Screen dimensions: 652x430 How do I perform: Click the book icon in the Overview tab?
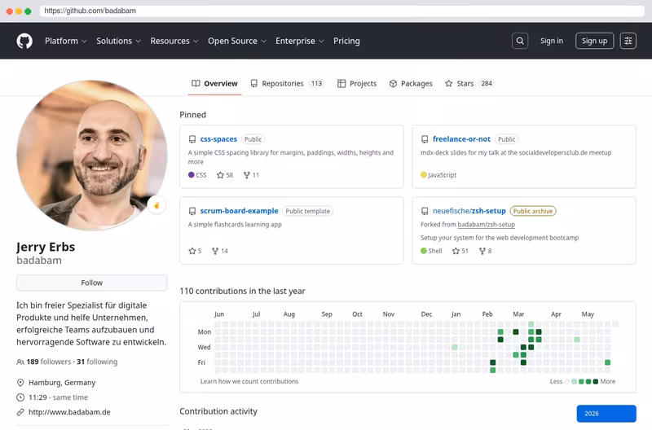pyautogui.click(x=196, y=84)
